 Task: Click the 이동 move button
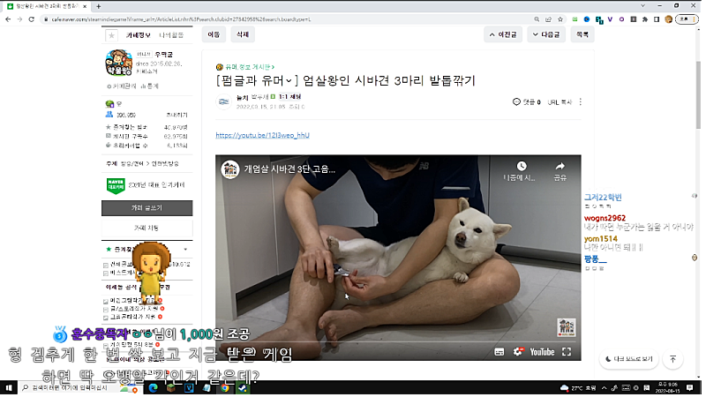(214, 34)
